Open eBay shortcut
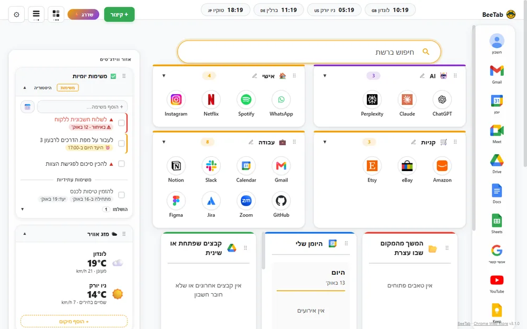 coord(407,166)
